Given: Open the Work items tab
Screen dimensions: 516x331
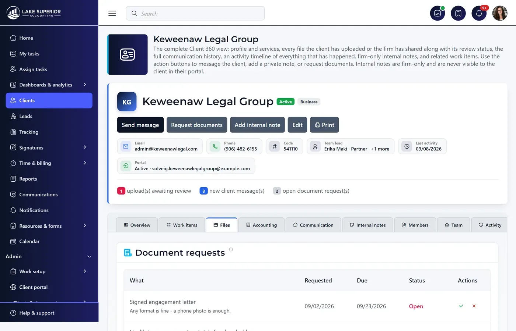Looking at the screenshot, I should 182,225.
